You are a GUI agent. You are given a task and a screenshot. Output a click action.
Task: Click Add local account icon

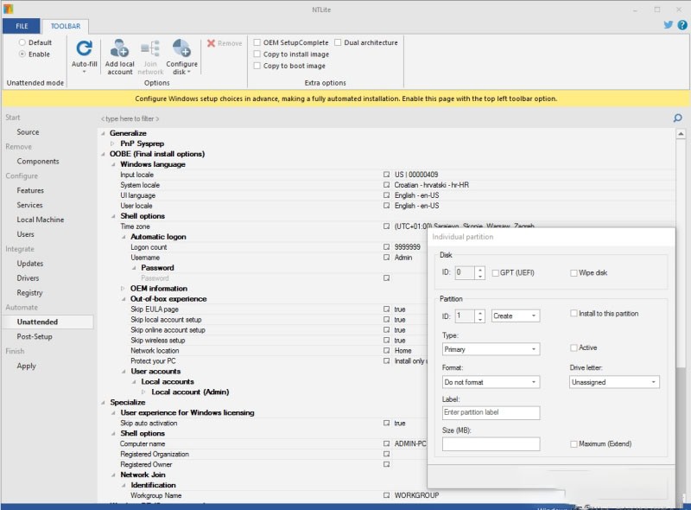[x=119, y=50]
